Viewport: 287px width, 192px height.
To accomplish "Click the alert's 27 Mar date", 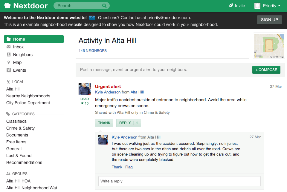I will [x=276, y=87].
